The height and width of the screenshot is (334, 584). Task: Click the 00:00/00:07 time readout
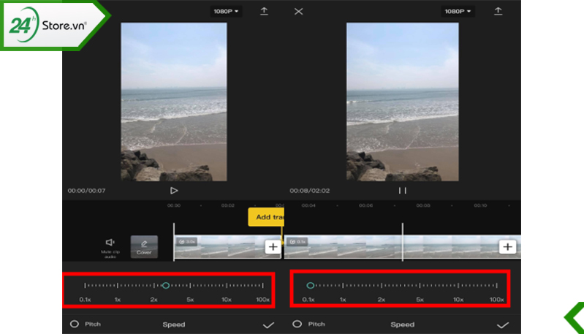point(86,191)
